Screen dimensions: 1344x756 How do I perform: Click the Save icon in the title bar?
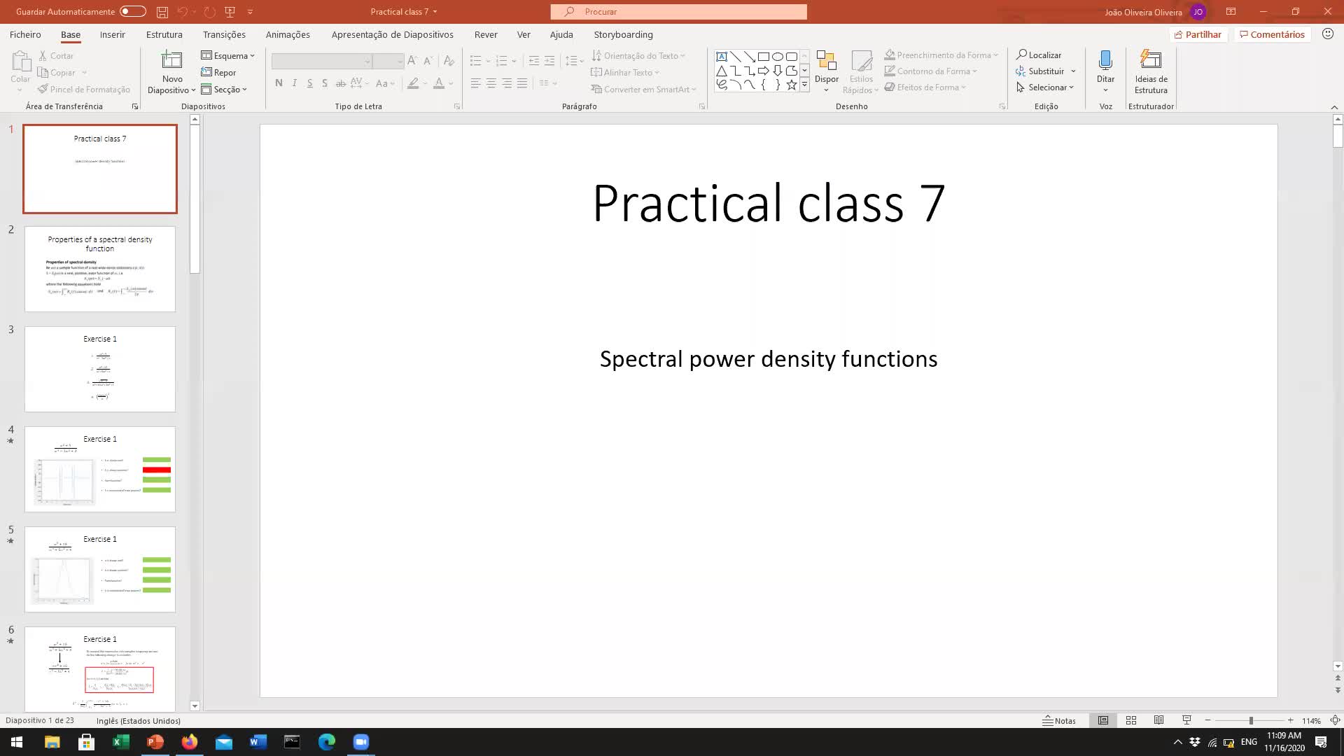tap(162, 12)
